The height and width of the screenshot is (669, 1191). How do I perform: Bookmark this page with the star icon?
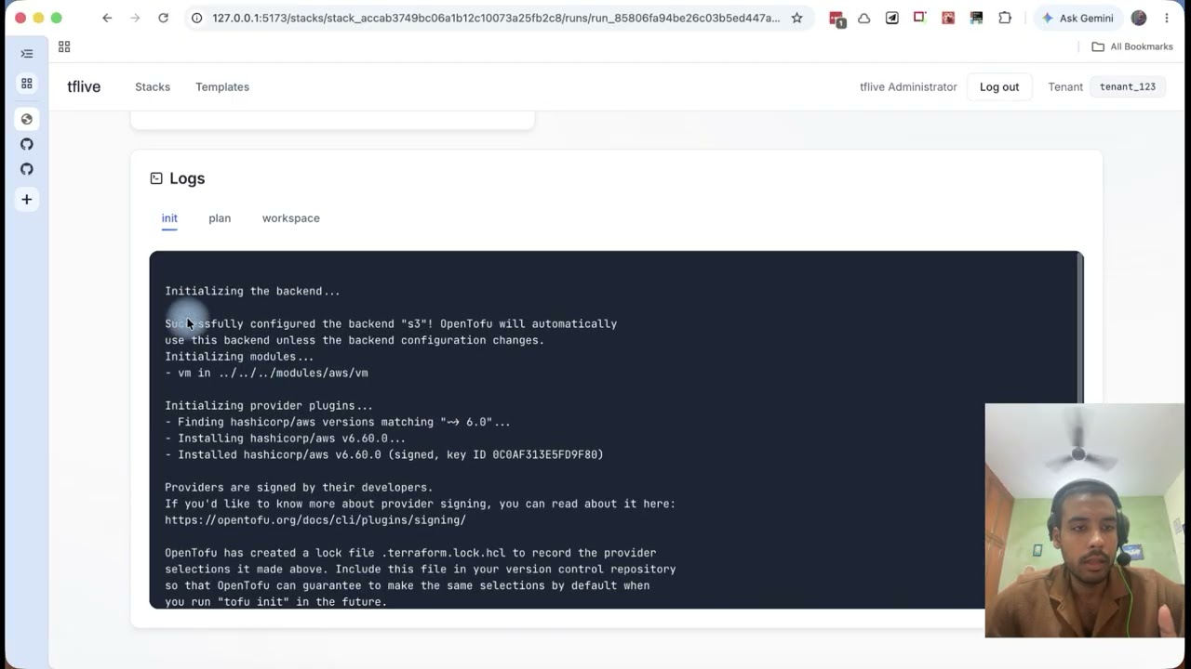click(x=796, y=18)
